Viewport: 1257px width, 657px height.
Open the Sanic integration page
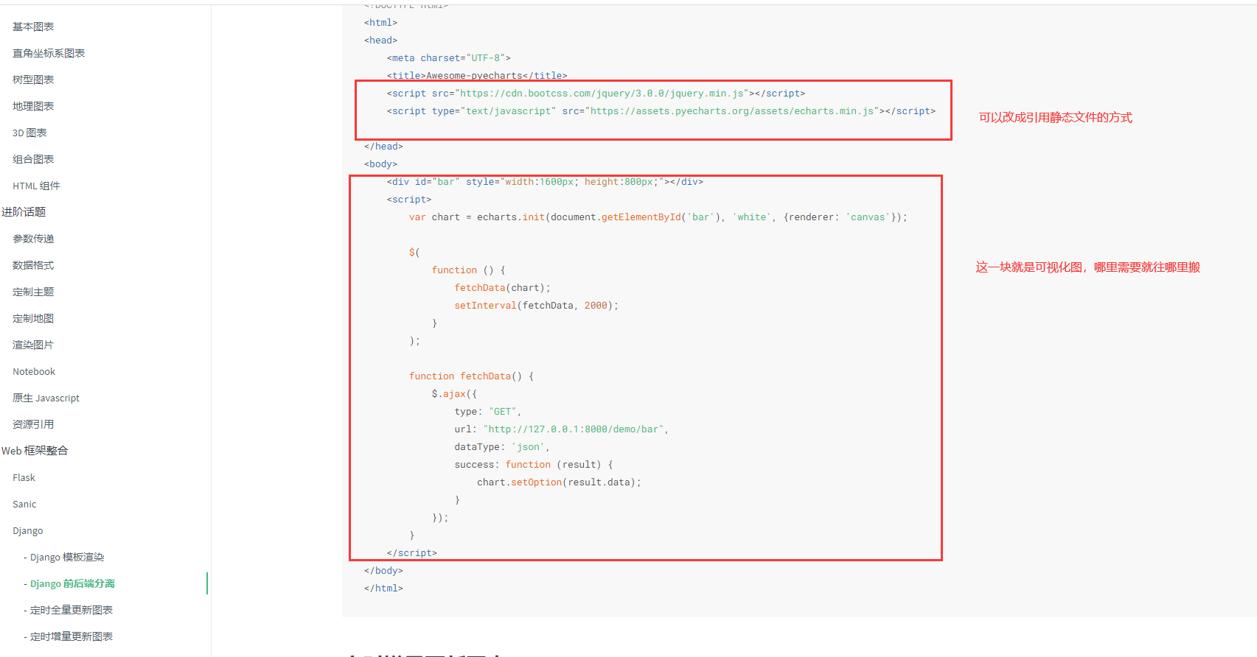click(x=24, y=504)
